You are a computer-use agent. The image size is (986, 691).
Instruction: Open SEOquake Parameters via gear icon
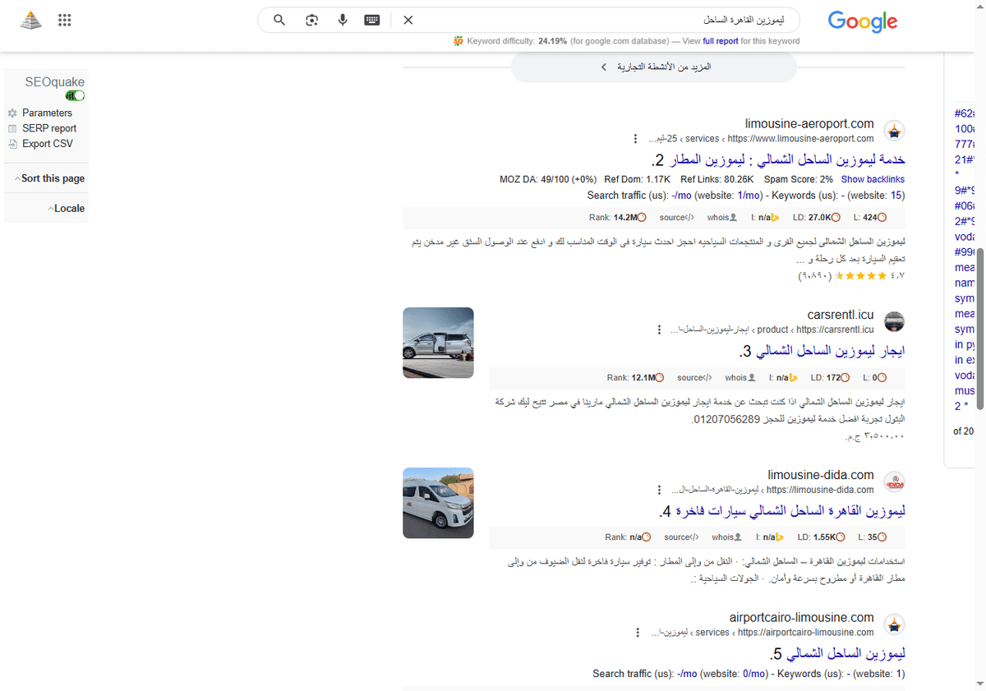click(12, 113)
